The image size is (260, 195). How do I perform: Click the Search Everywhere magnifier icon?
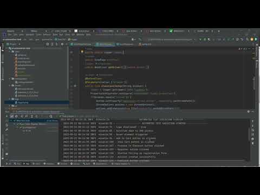pyautogui.click(x=247, y=40)
